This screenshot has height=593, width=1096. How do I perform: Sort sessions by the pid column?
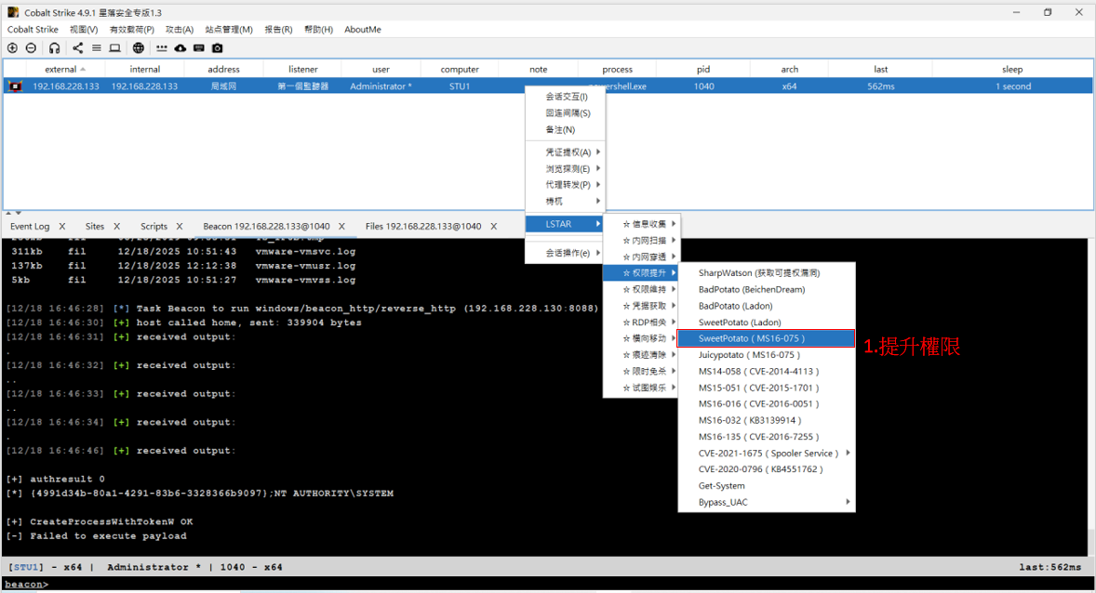tap(703, 69)
